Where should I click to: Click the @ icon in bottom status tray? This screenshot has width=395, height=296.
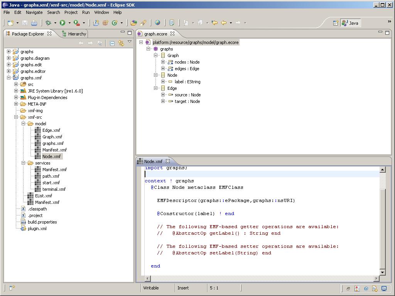coord(366,288)
